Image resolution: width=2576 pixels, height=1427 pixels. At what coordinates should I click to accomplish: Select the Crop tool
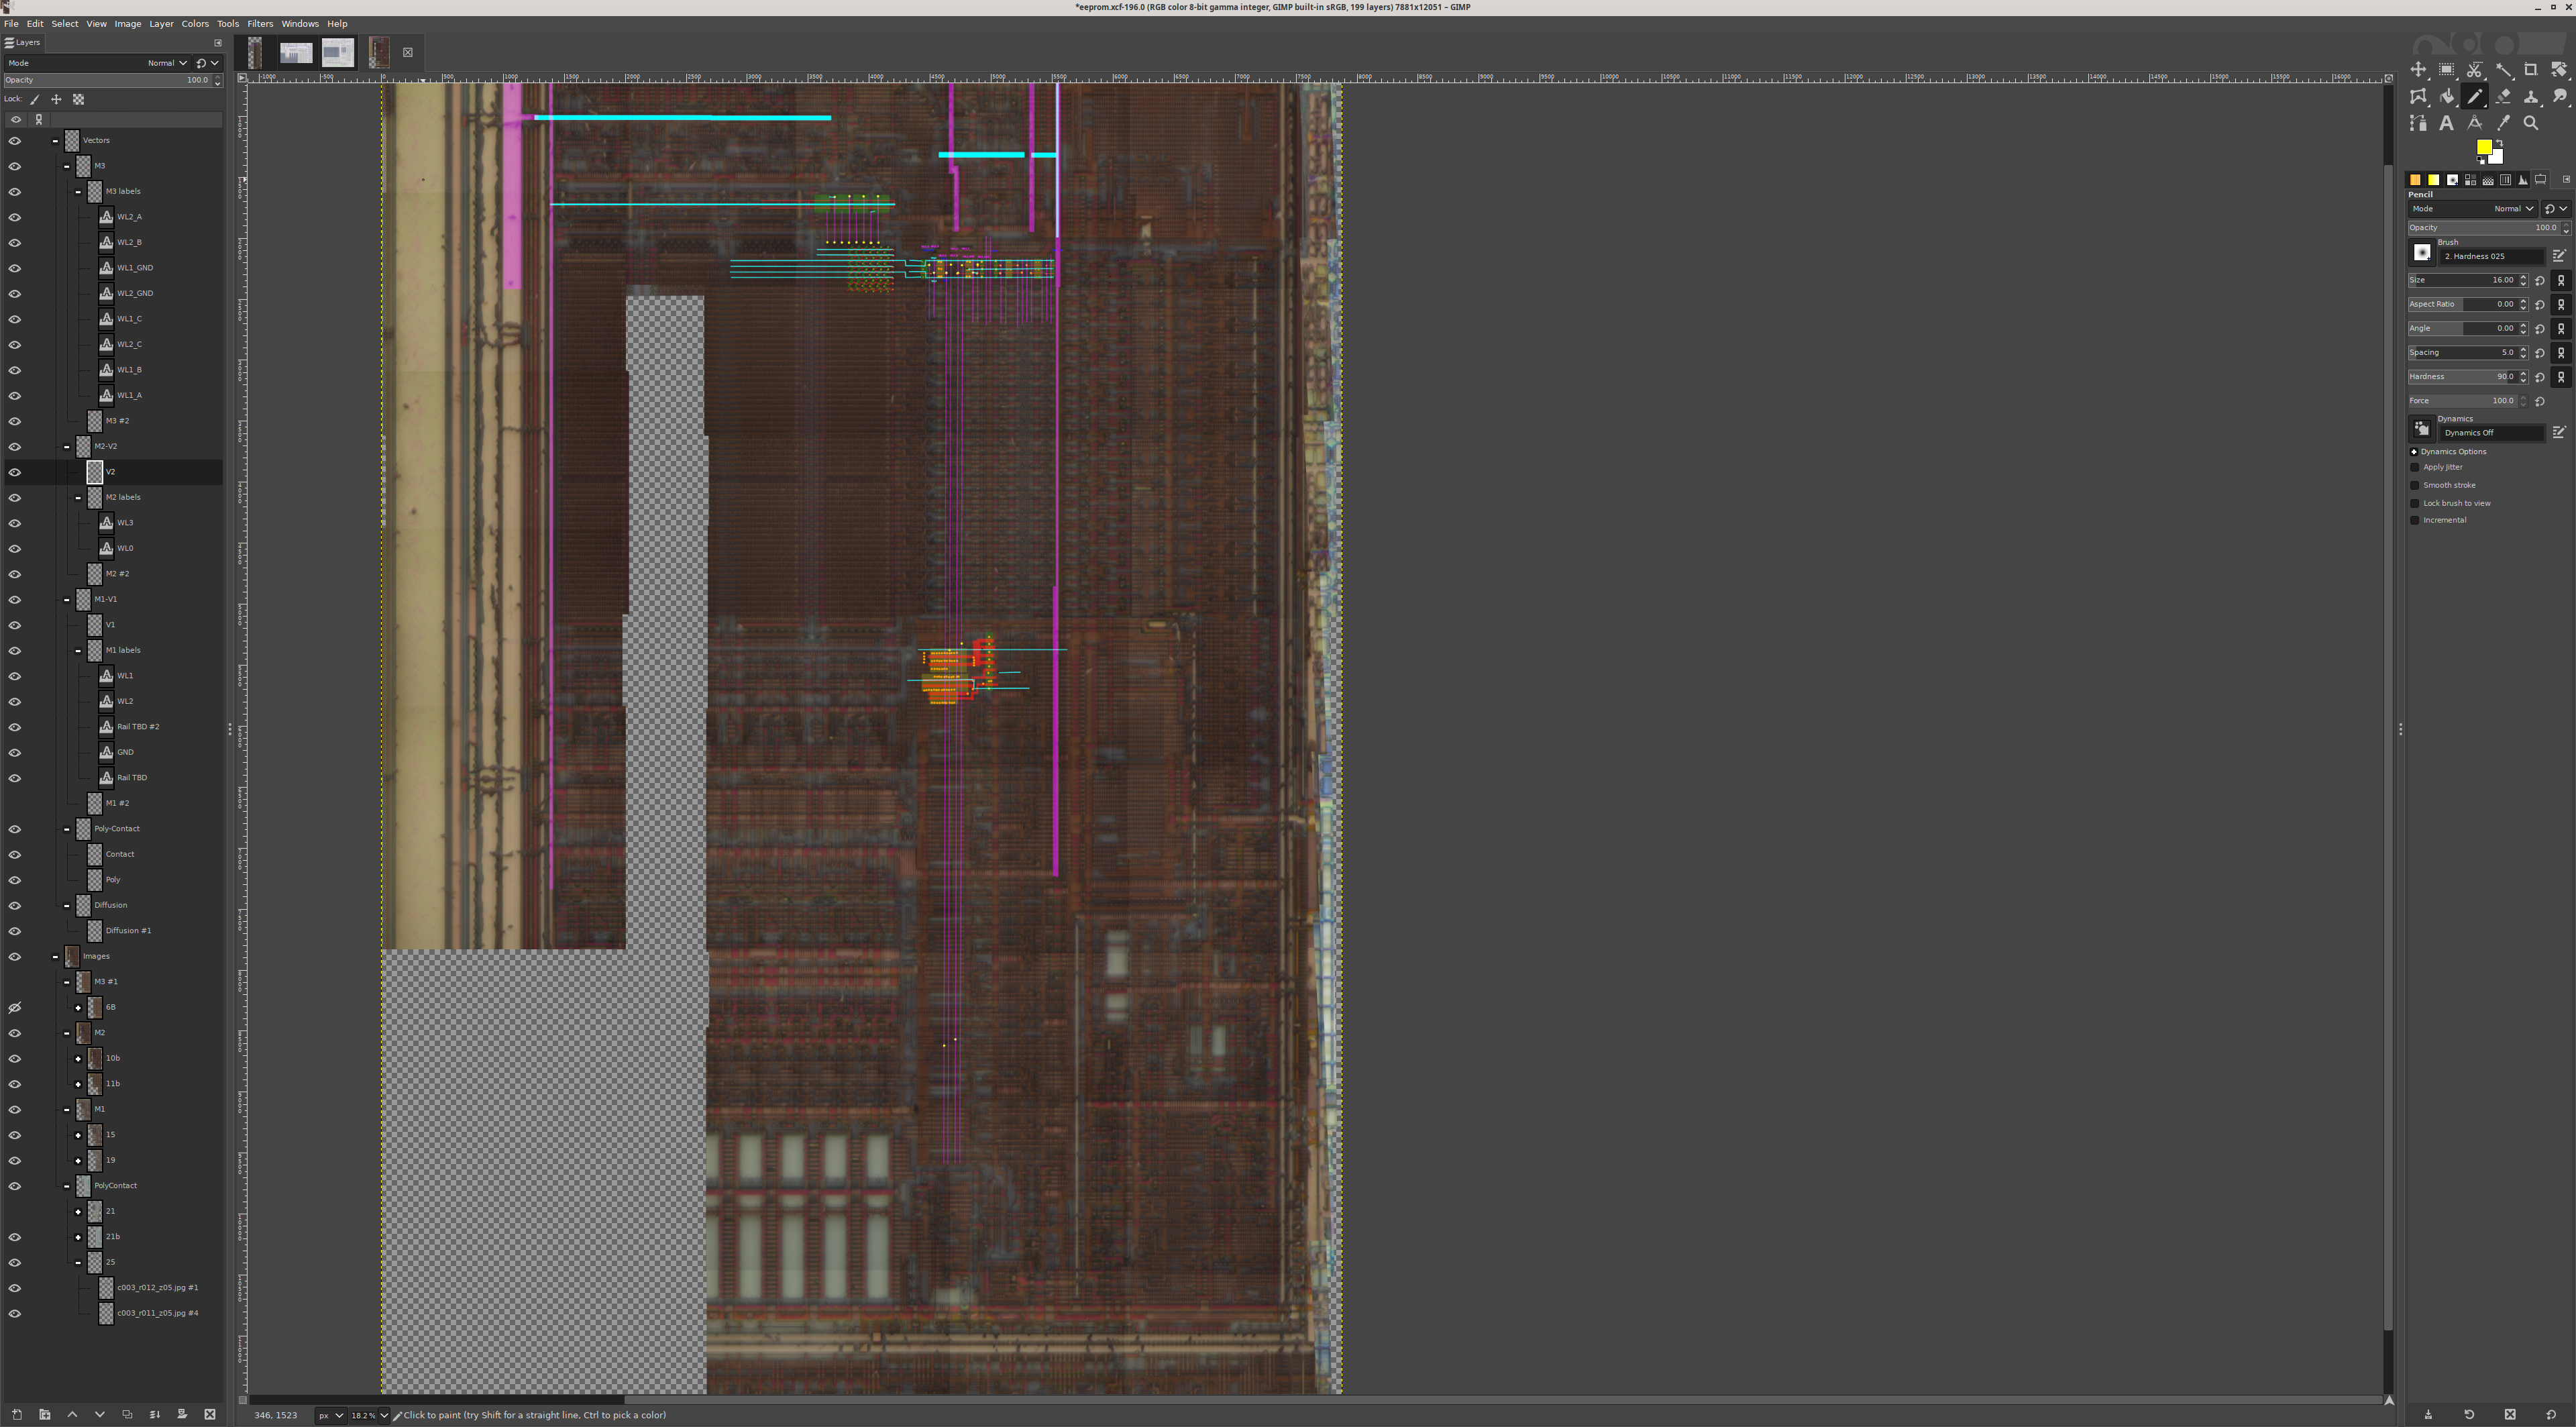pyautogui.click(x=2530, y=70)
